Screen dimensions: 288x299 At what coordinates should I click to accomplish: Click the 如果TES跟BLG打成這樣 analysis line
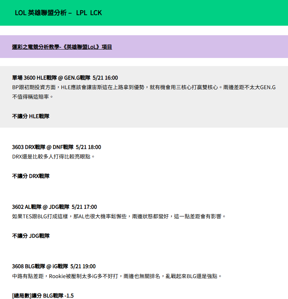click(x=119, y=216)
